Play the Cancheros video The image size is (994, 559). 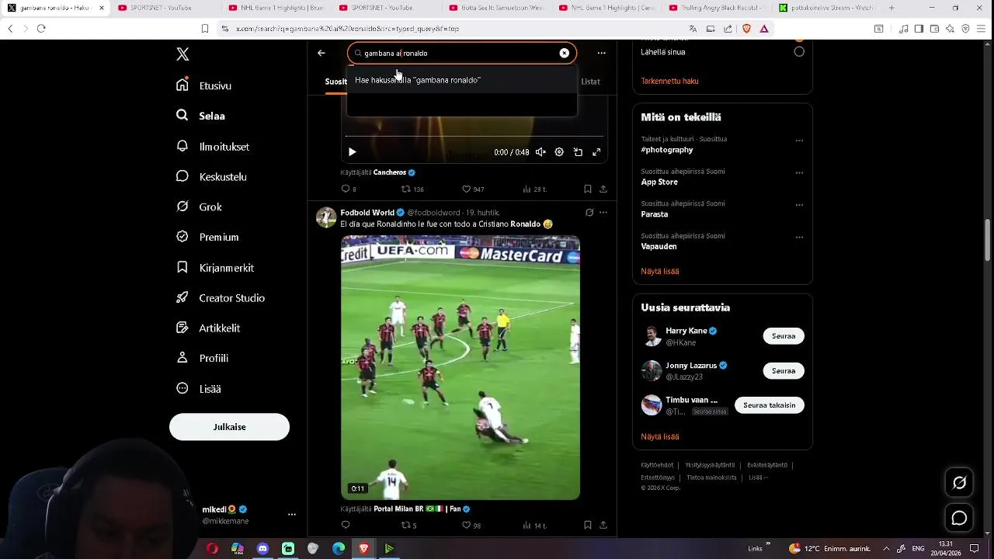tap(352, 152)
